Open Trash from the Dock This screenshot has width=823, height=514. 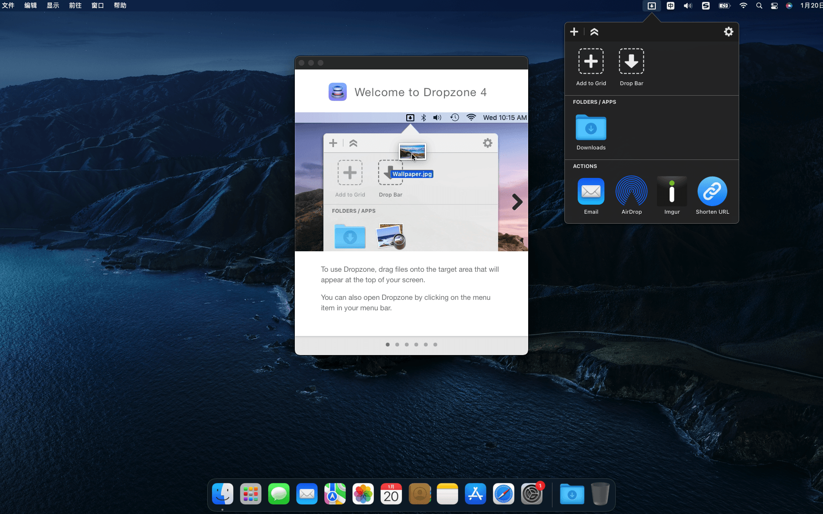click(x=600, y=494)
